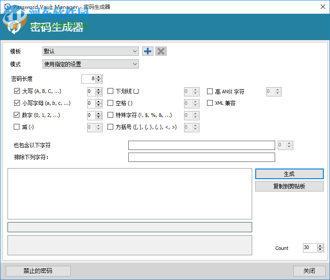Click the 排除下列字符 text field
The width and height of the screenshot is (330, 280).
coord(202,157)
